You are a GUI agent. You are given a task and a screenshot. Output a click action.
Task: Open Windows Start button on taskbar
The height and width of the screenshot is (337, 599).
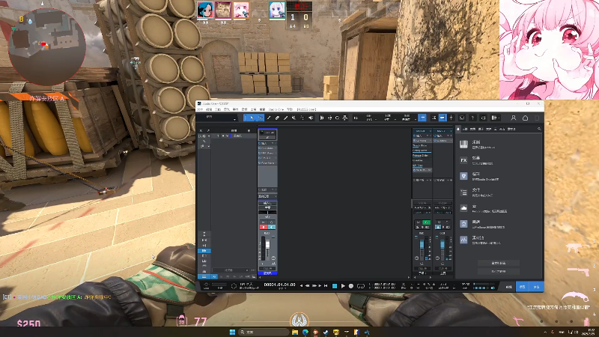click(232, 332)
